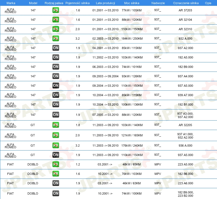
Task: Click the Rodzaj paliwa column header
Action: (x=54, y=3)
